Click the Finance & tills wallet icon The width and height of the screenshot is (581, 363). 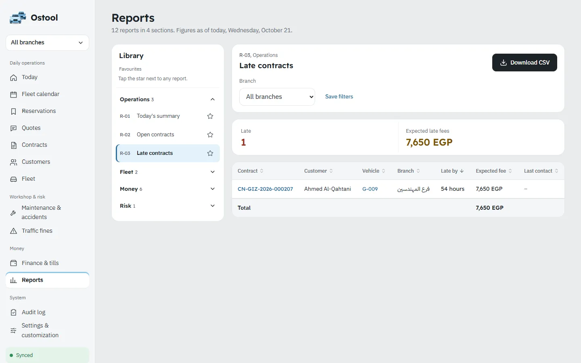14,263
